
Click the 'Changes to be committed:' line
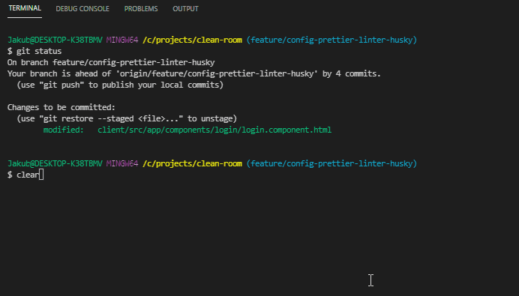[61, 107]
